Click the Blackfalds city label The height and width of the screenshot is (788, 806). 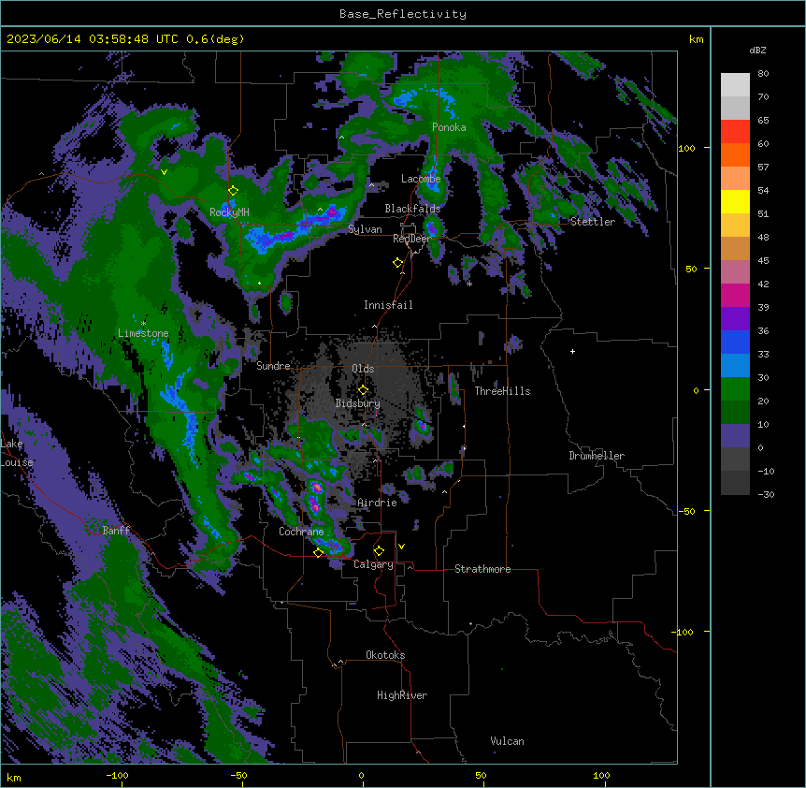coord(412,209)
